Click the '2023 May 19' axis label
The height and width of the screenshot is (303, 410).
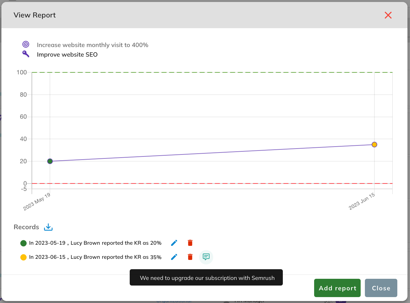pyautogui.click(x=37, y=202)
